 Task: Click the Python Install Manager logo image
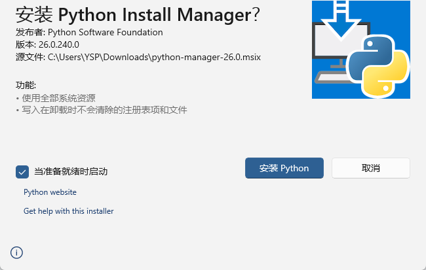(x=361, y=50)
